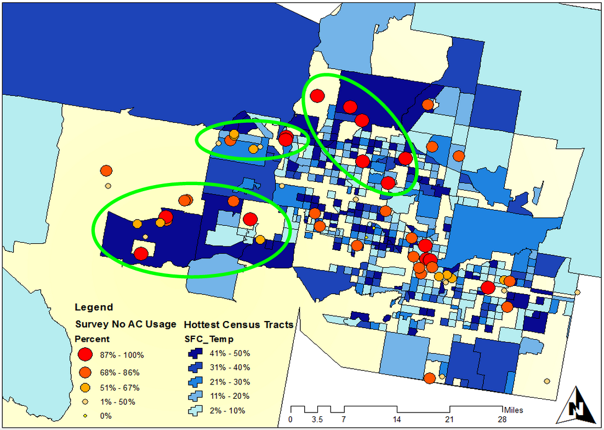This screenshot has height=430, width=604.
Task: Select the 11% - 20% light blue swatch
Action: point(195,397)
